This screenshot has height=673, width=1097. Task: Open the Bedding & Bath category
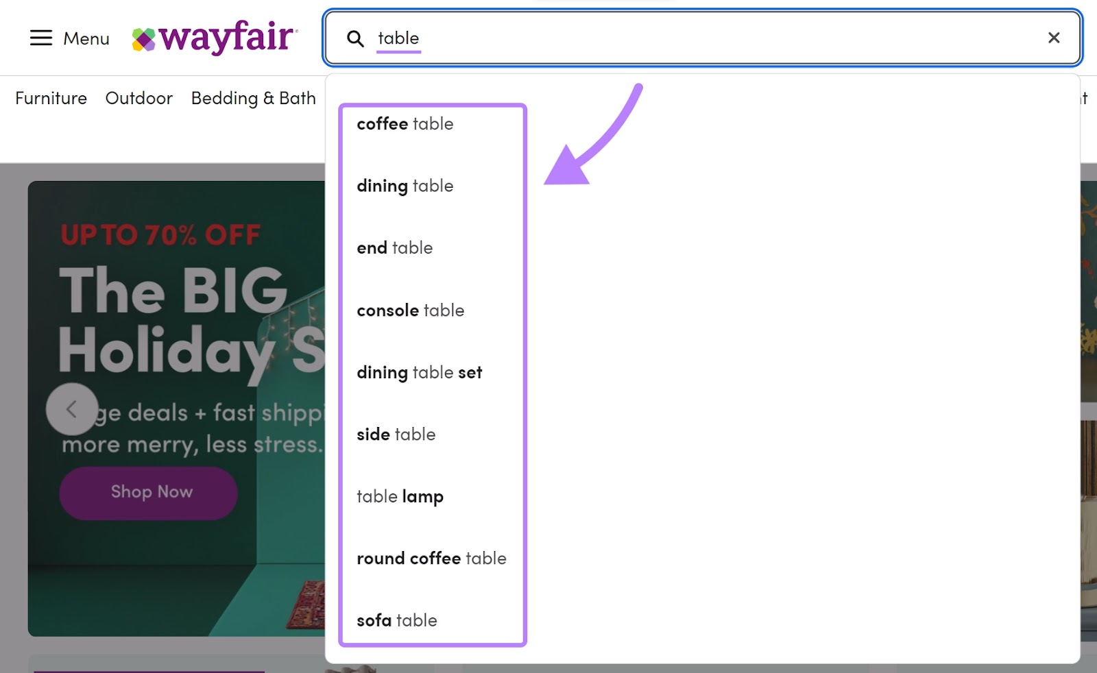[x=252, y=98]
